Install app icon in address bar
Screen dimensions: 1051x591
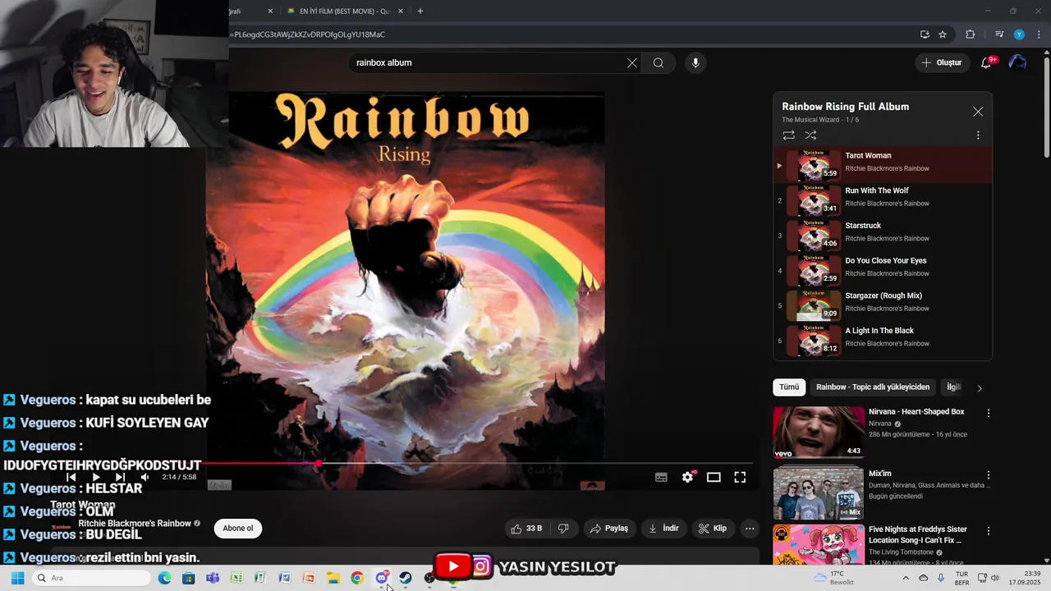[925, 34]
